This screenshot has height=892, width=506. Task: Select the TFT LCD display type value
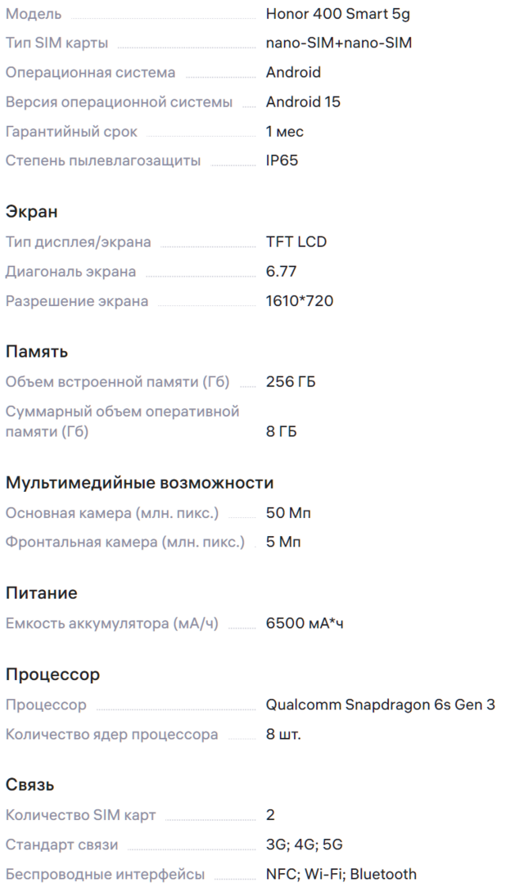pyautogui.click(x=296, y=242)
